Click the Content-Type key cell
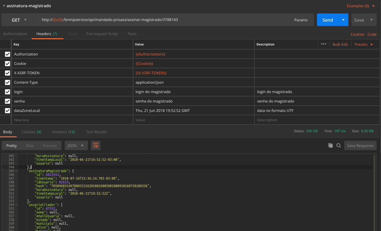Image resolution: width=381 pixels, height=231 pixels. click(x=72, y=82)
